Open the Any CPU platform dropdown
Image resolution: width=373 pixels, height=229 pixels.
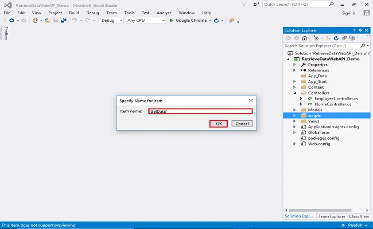(146, 21)
